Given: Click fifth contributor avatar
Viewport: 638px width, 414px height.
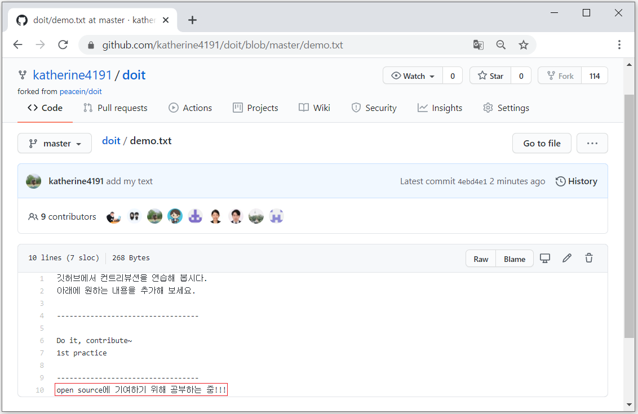Looking at the screenshot, I should point(196,217).
